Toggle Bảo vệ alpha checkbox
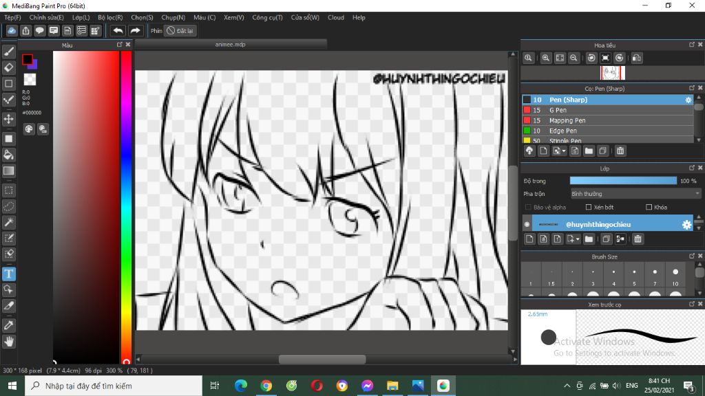Viewport: 705px width, 396px height. click(528, 207)
